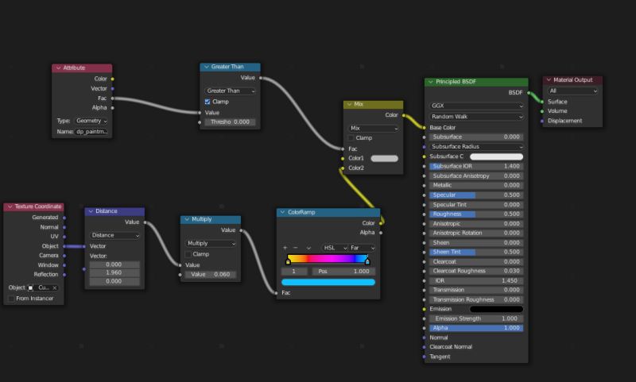The height and width of the screenshot is (382, 636).
Task: Open Attribute Type Geometry dropdown
Action: pos(91,122)
